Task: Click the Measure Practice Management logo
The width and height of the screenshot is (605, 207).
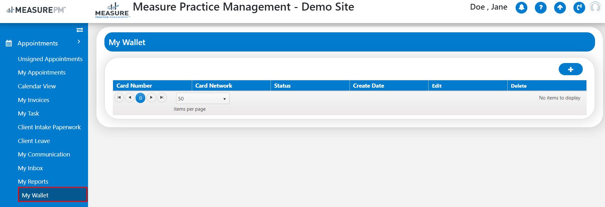Action: (112, 10)
